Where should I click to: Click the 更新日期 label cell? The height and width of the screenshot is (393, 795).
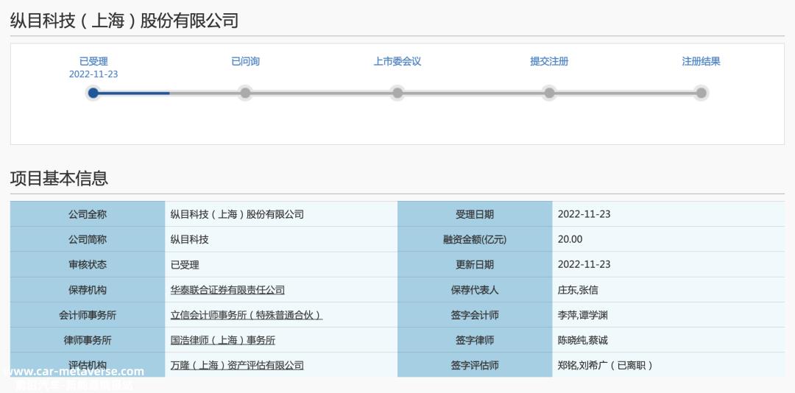[475, 264]
